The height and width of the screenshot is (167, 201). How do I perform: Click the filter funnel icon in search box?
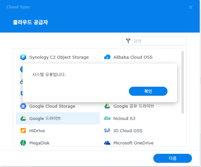[128, 41]
